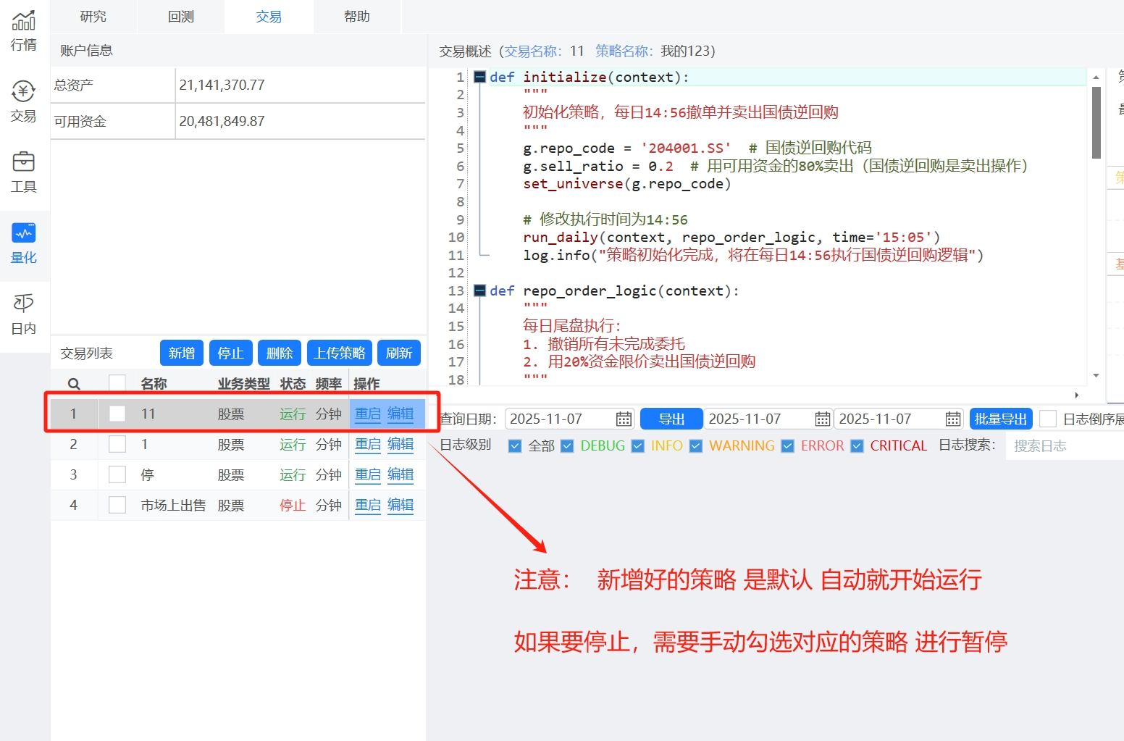Open calendar icon of batch export end date
This screenshot has height=741, width=1124.
pos(952,419)
